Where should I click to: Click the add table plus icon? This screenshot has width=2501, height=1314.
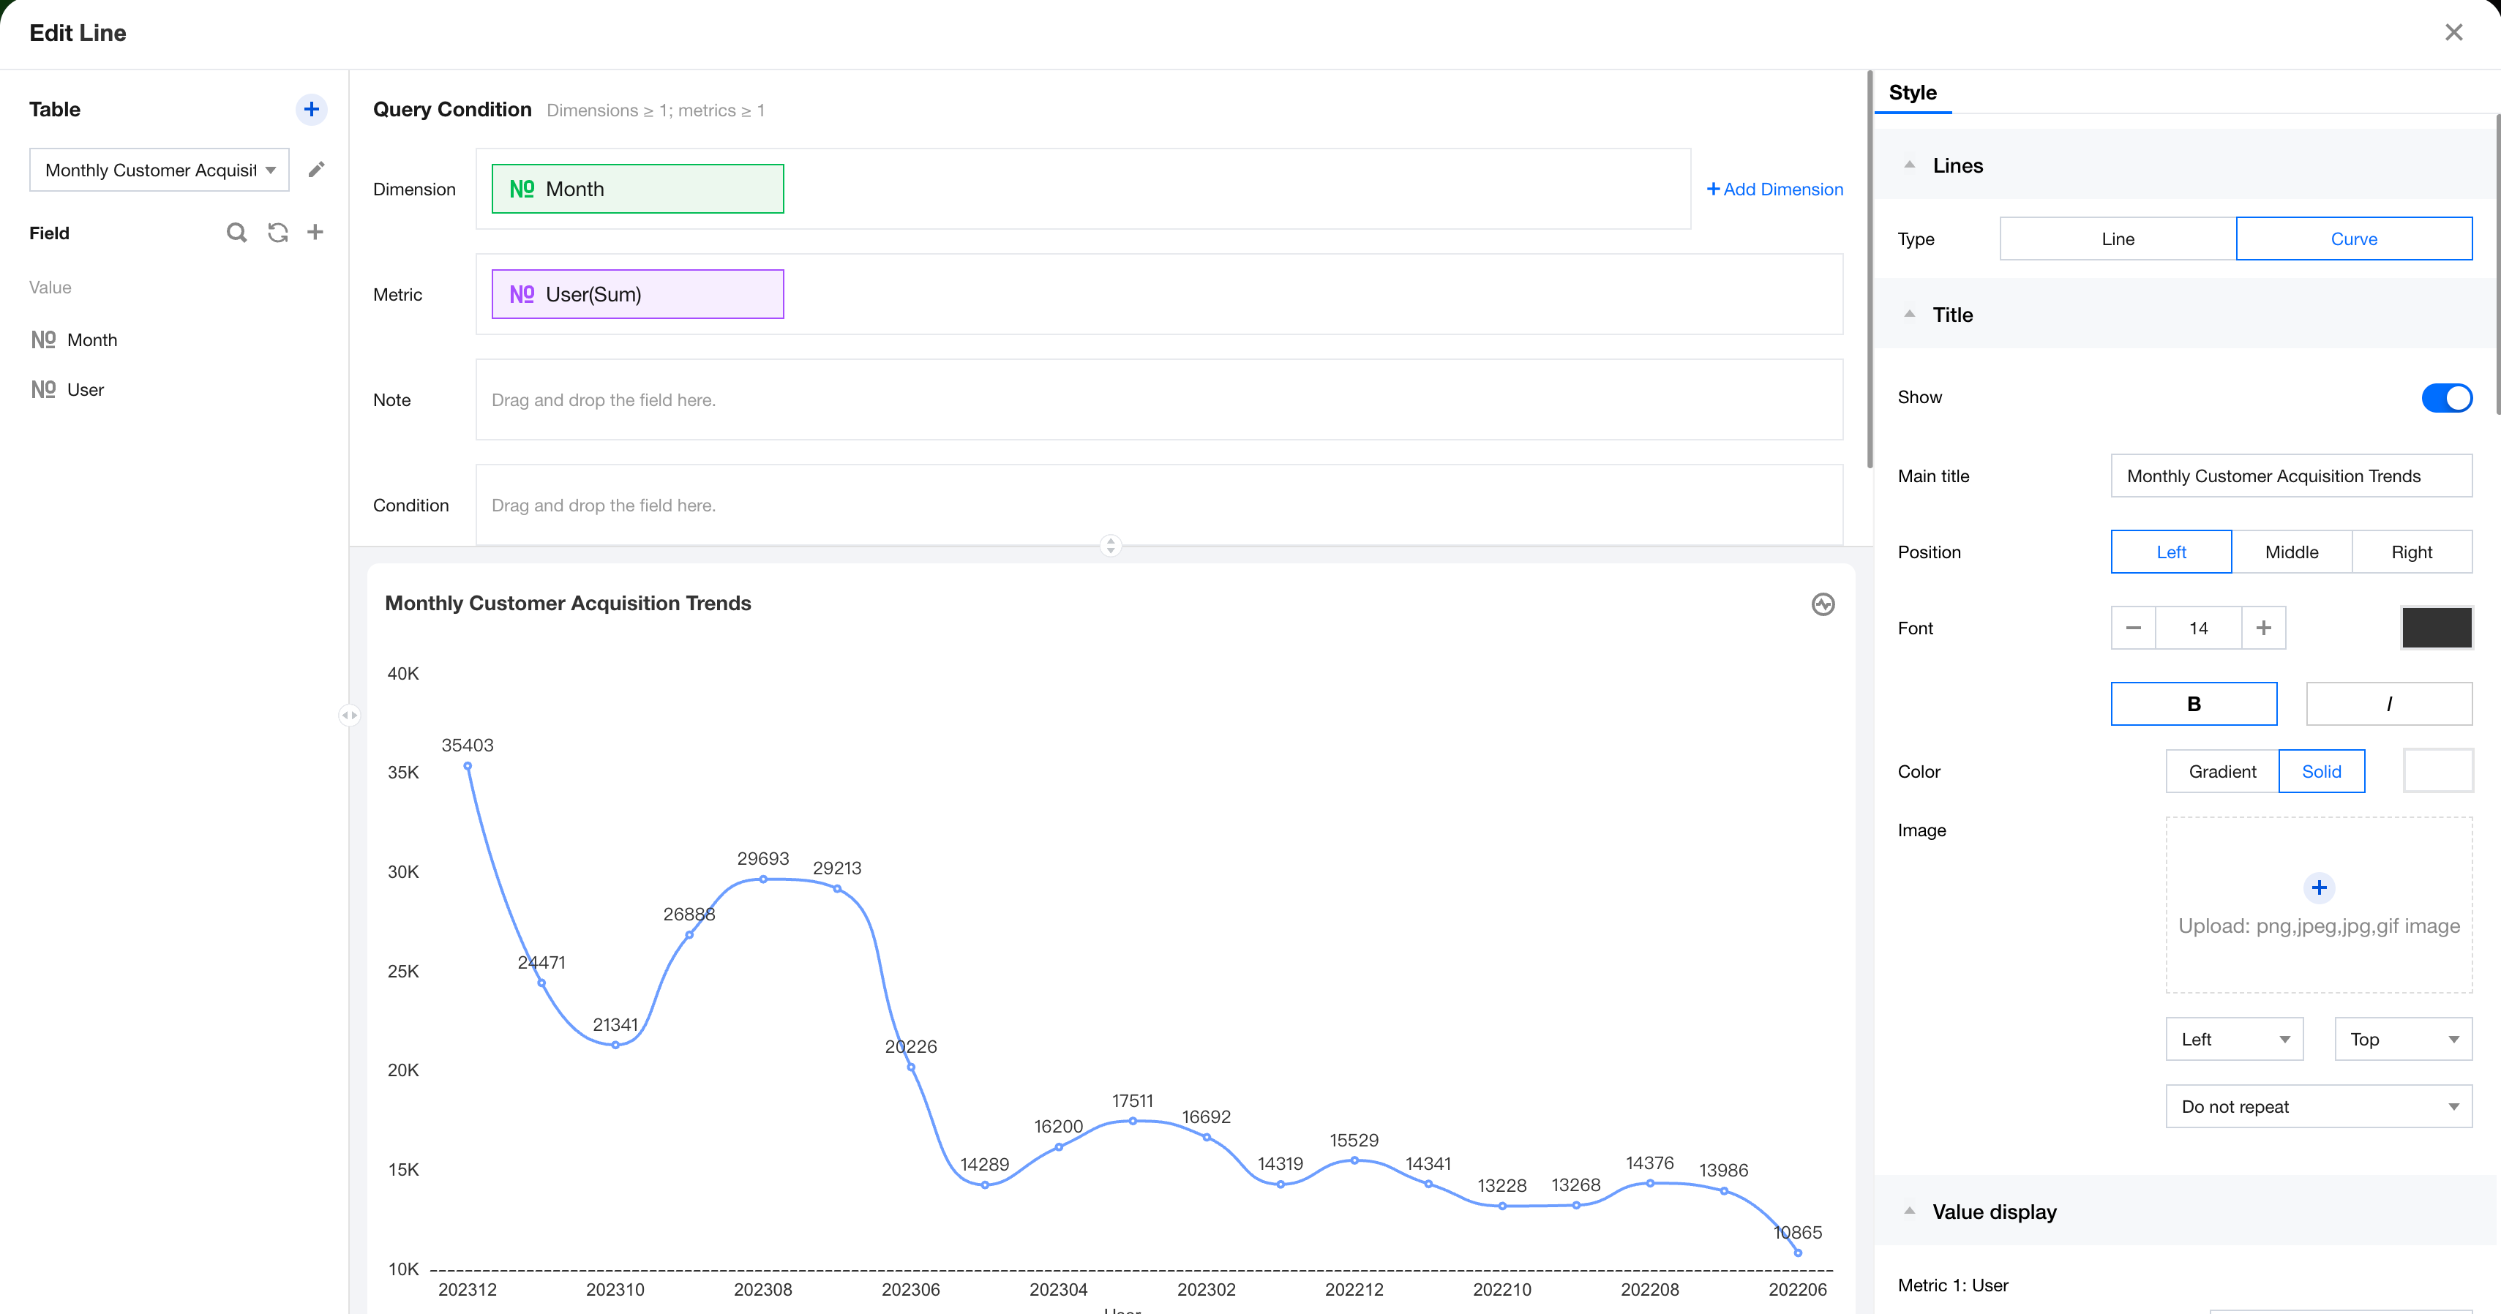pos(311,110)
